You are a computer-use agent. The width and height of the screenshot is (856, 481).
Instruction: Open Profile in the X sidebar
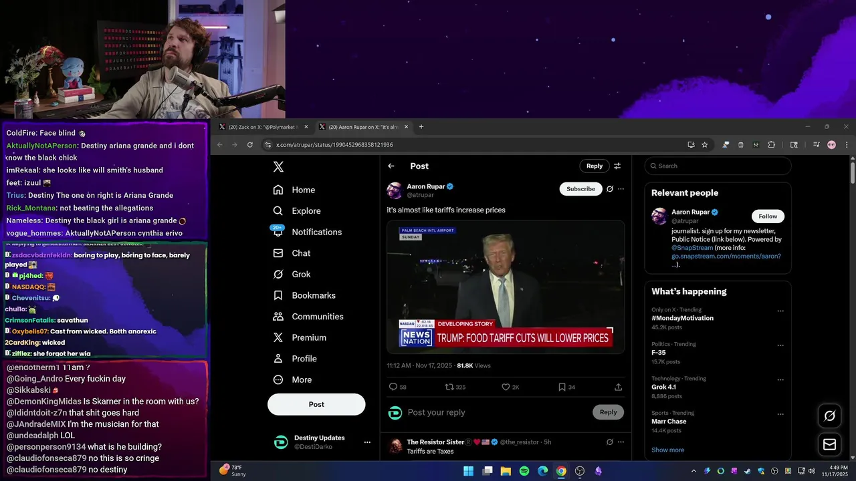295,359
